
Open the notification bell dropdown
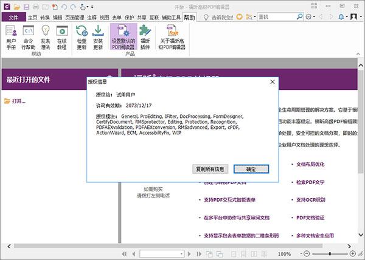click(x=347, y=17)
